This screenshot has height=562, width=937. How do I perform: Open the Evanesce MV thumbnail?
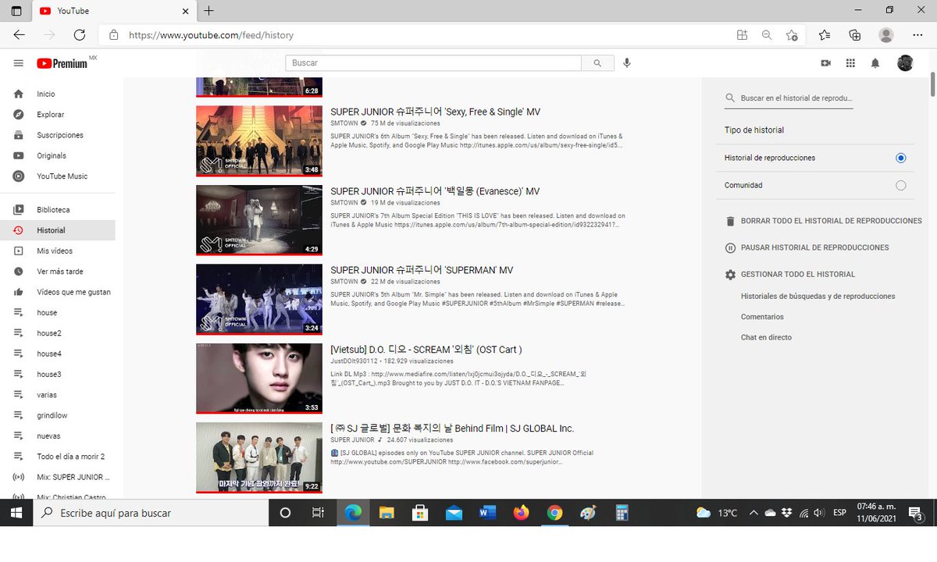259,220
